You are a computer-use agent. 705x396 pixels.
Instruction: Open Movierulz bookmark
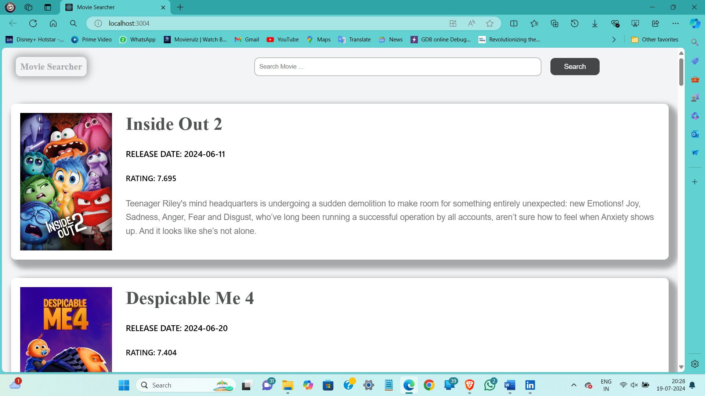pos(195,40)
